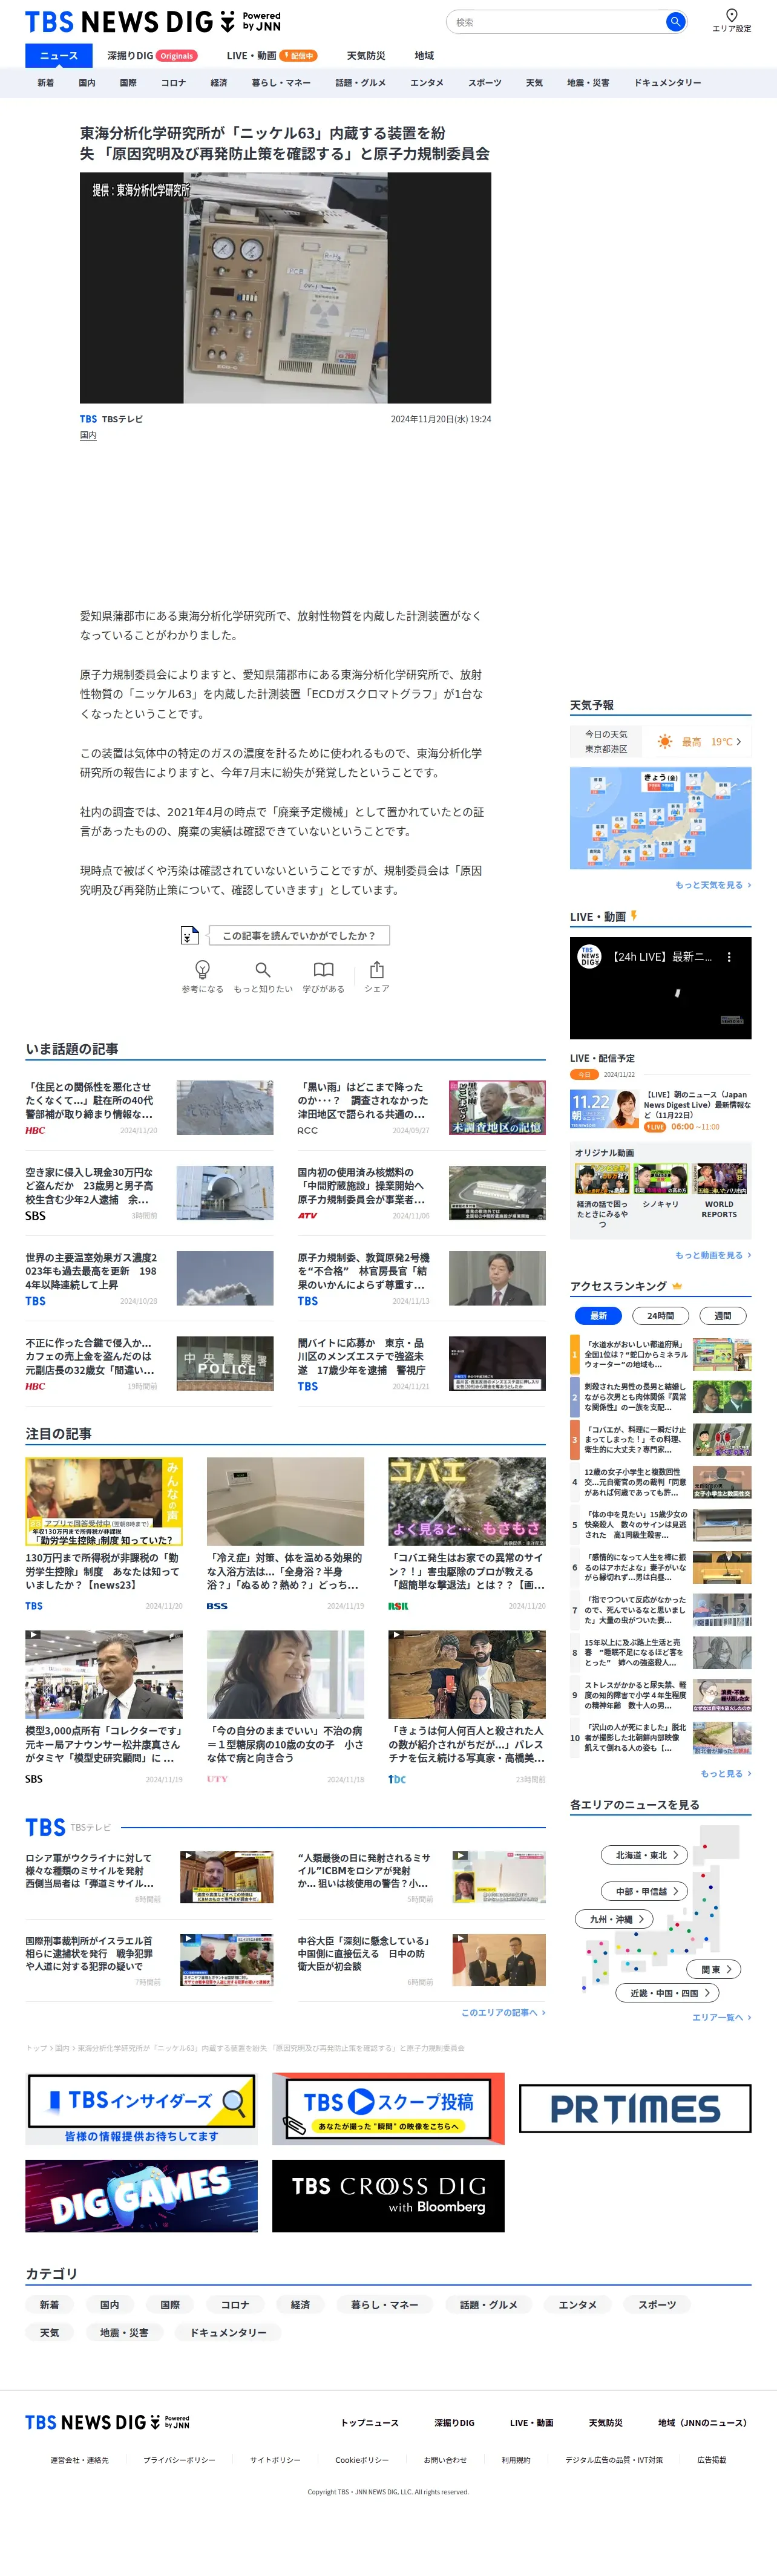Open the 地域 tab
Viewport: 777px width, 2576px height.
click(424, 56)
